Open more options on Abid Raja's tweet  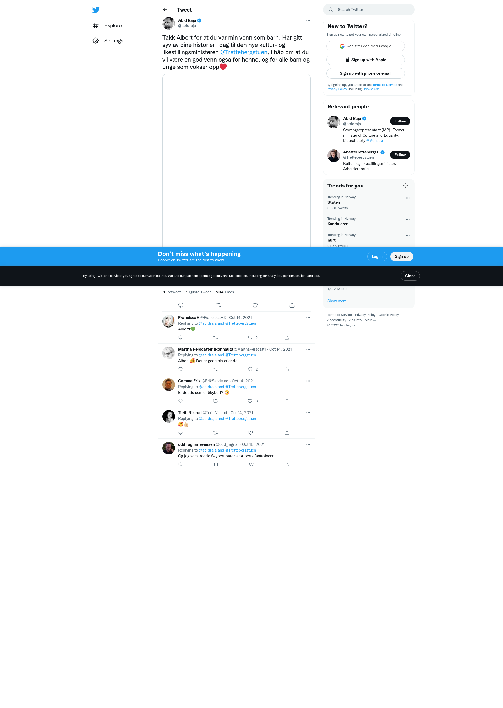click(x=308, y=20)
